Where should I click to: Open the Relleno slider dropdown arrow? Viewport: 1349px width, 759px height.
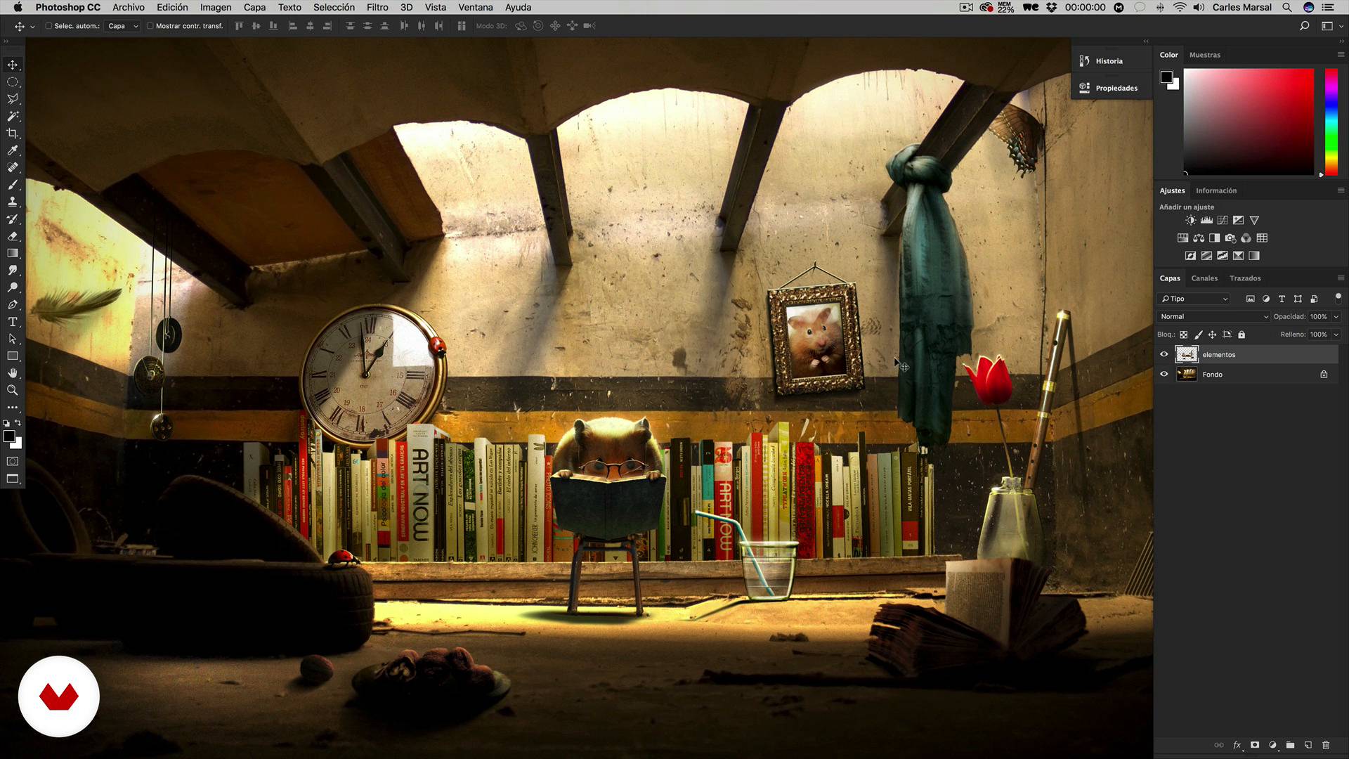coord(1336,335)
